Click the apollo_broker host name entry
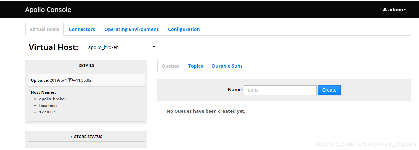The height and width of the screenshot is (150, 419). coord(53,99)
